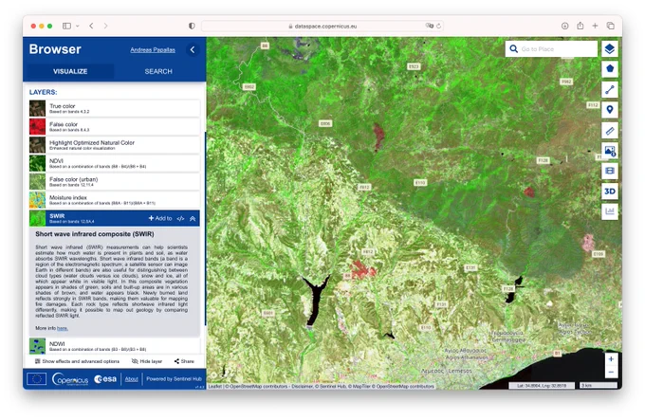Click the Moisture index layer thumbnail
This screenshot has width=645, height=420.
pos(37,200)
